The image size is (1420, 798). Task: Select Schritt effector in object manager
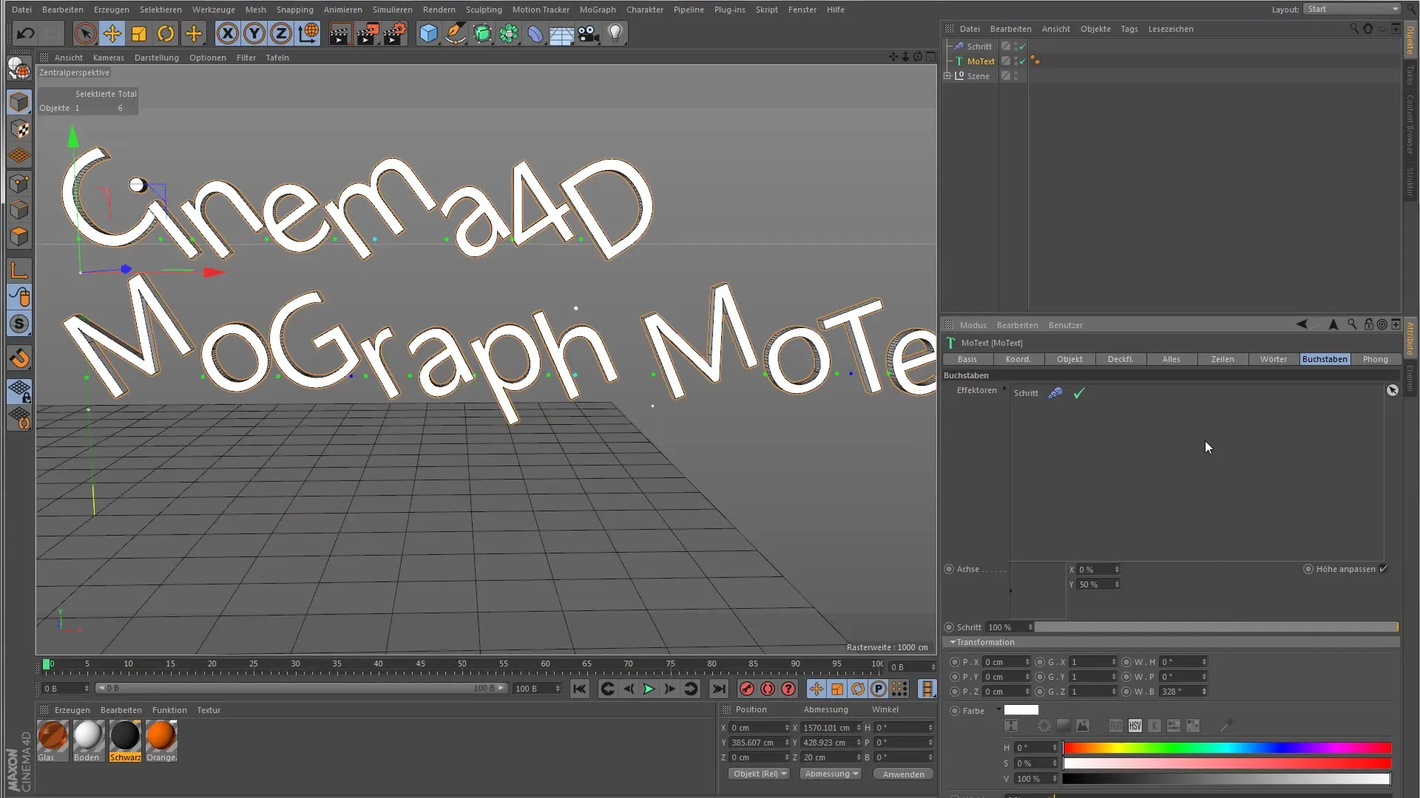tap(979, 47)
